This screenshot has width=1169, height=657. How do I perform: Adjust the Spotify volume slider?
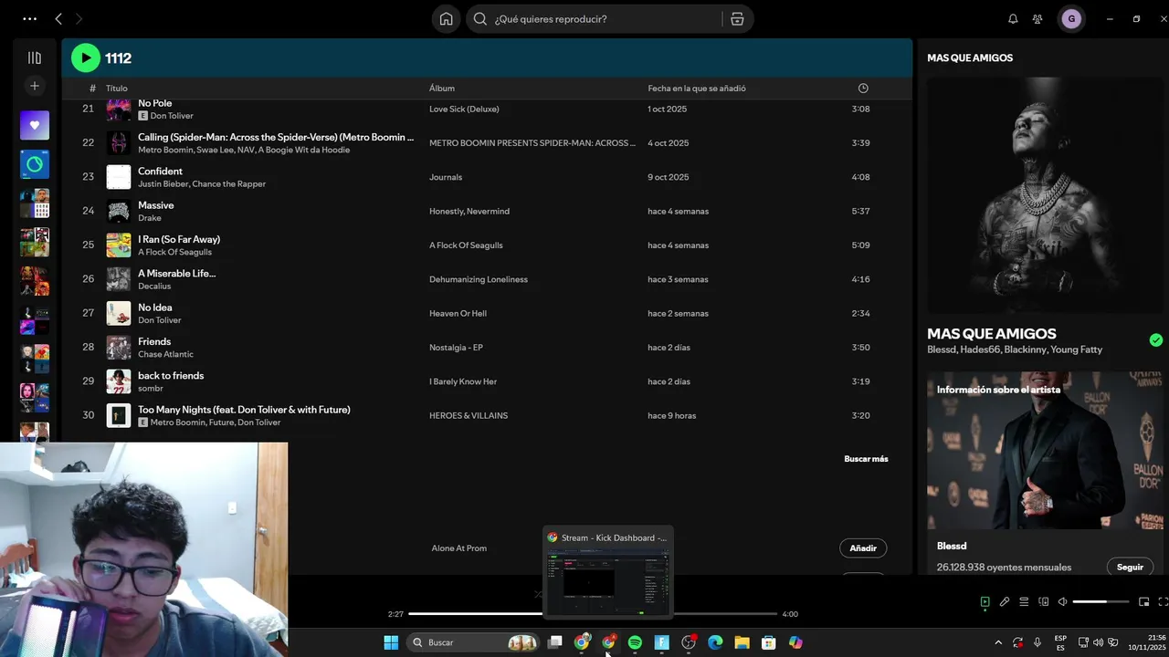[1101, 601]
